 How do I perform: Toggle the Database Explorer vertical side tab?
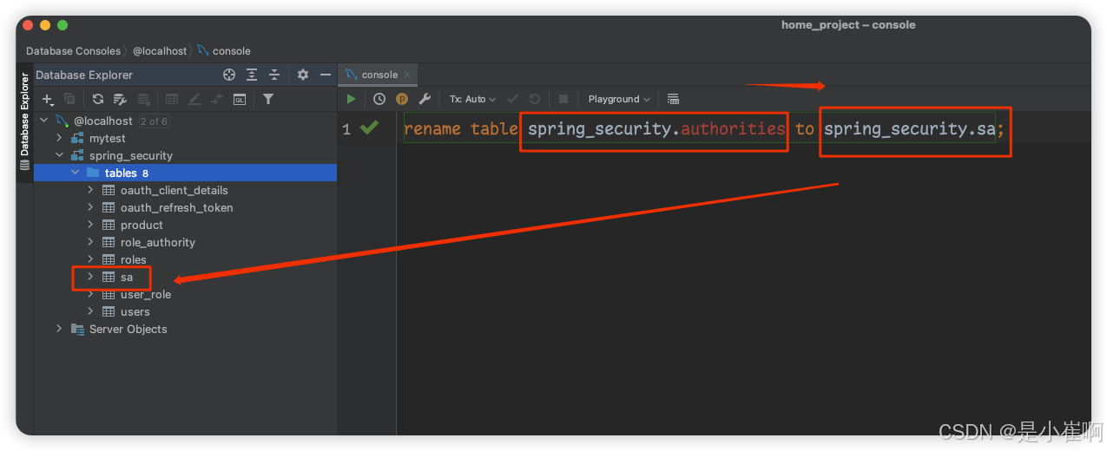pos(24,121)
